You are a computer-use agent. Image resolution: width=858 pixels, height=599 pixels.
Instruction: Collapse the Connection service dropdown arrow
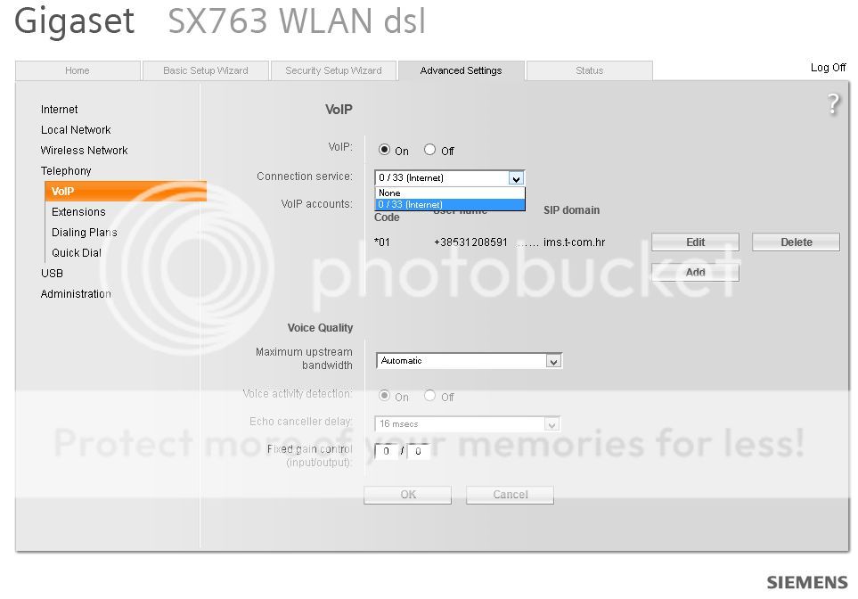tap(516, 178)
